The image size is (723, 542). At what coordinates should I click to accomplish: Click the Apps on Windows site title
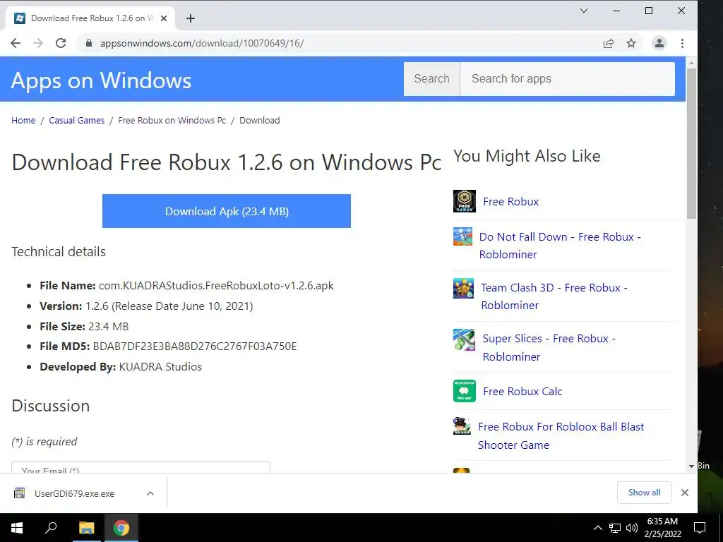coord(101,80)
